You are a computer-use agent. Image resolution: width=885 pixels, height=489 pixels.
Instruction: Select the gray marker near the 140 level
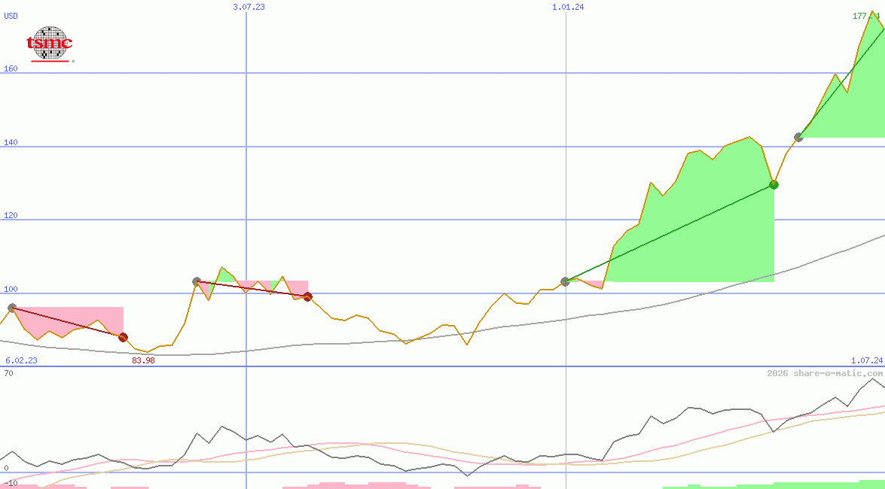798,137
